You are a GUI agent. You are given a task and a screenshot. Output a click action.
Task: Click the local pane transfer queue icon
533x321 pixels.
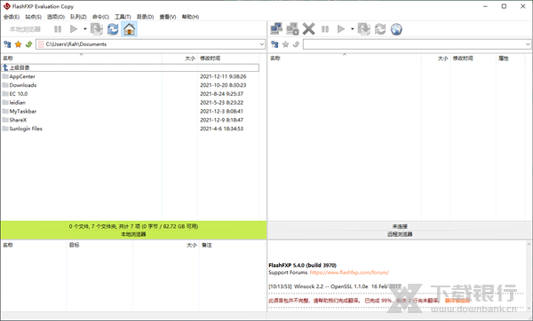pos(97,29)
